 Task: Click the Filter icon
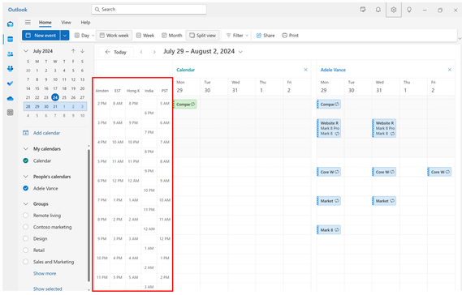click(228, 36)
